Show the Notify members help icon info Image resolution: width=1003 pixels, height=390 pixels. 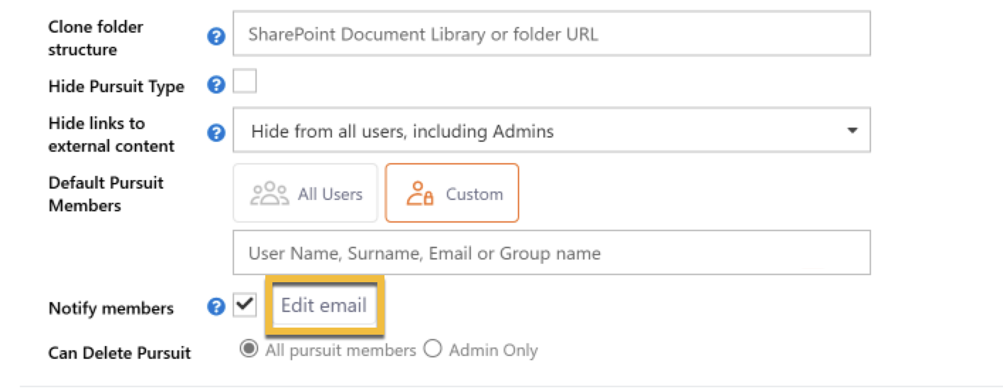(x=216, y=308)
